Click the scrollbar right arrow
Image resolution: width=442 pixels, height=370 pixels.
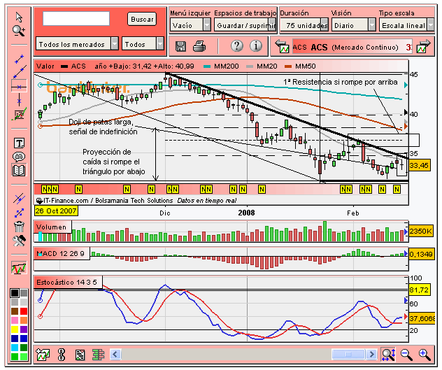point(371,354)
